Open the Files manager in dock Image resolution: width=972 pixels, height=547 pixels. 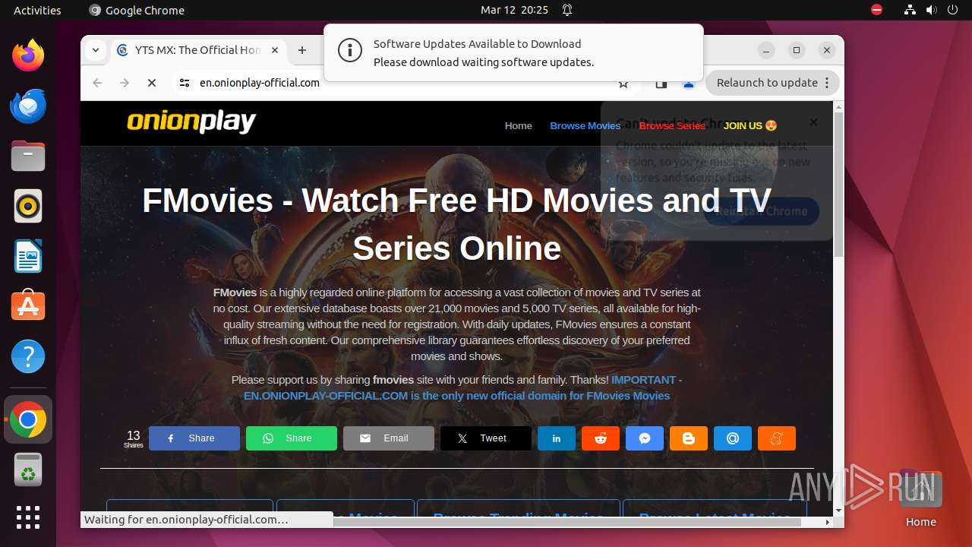(x=28, y=156)
